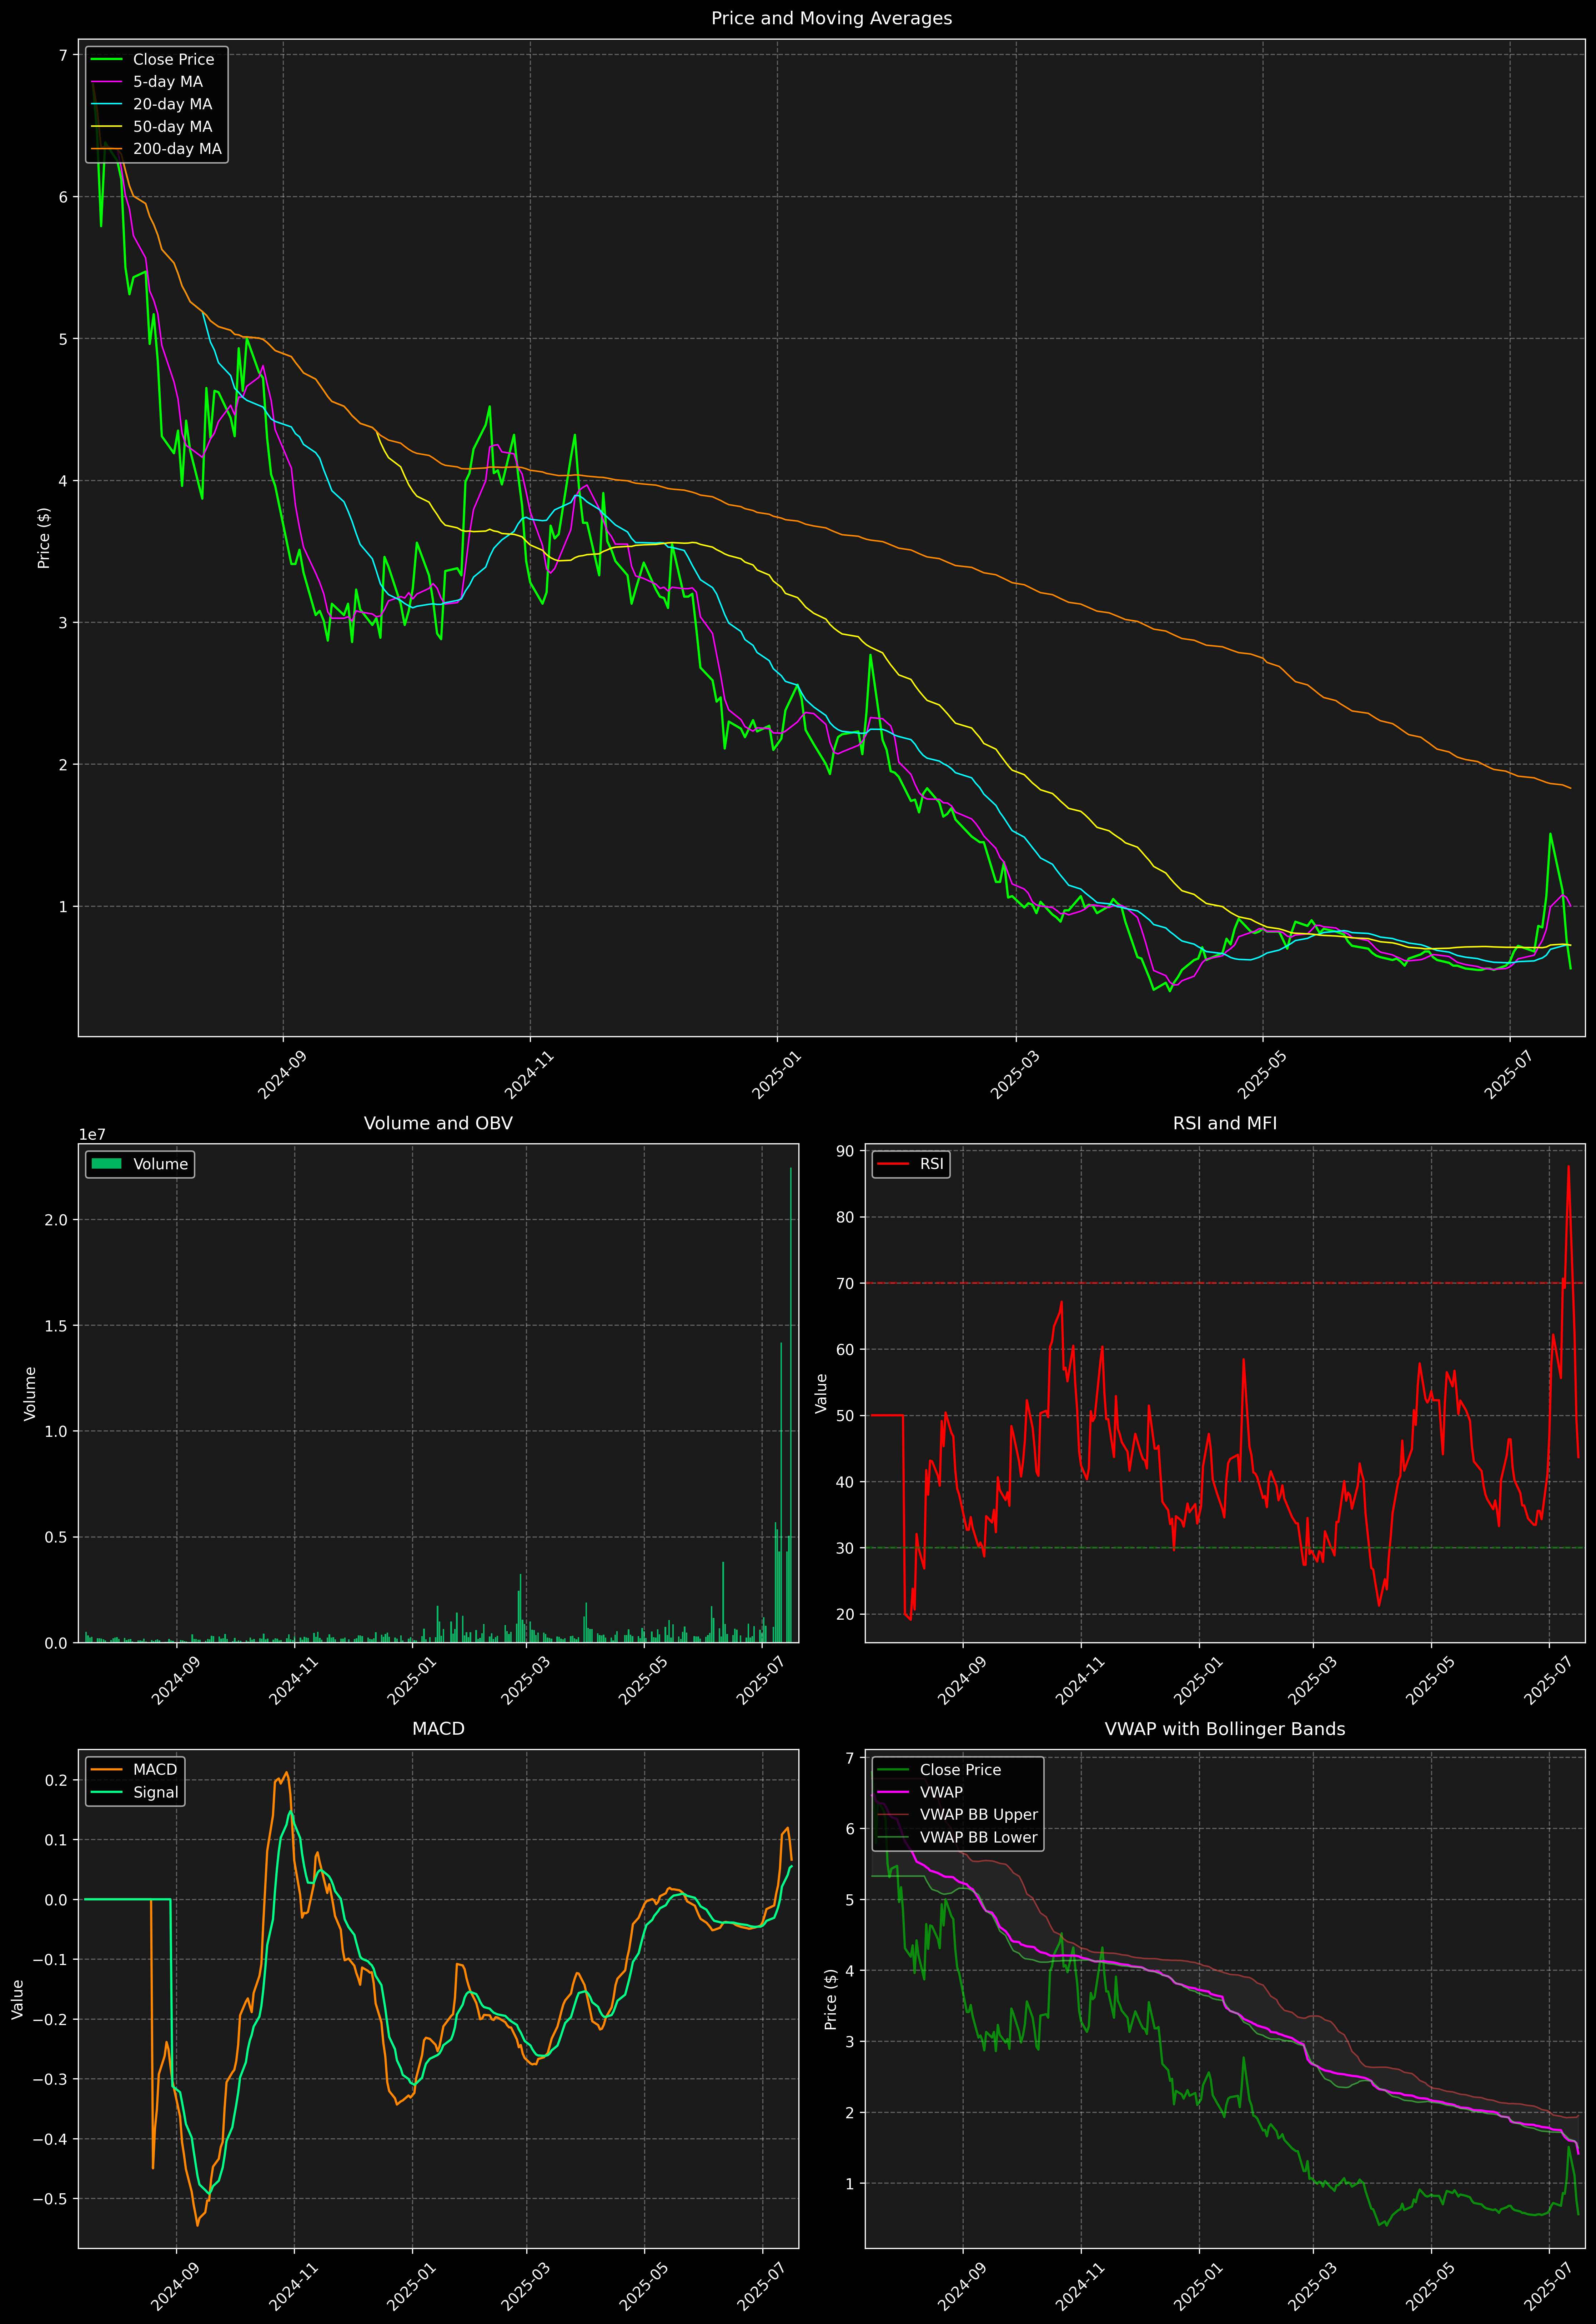Click the 'MACD' chart title
The image size is (1596, 2324).
(x=438, y=1729)
